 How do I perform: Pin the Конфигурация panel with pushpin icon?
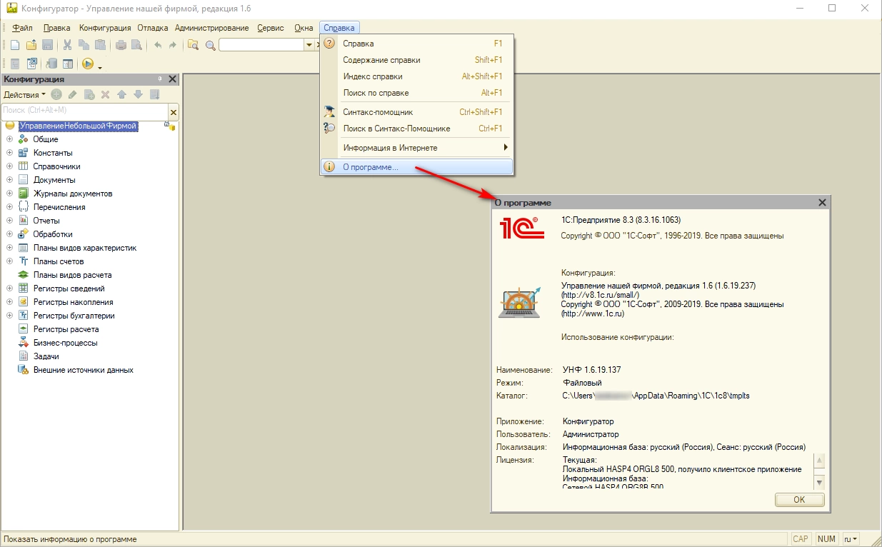161,79
